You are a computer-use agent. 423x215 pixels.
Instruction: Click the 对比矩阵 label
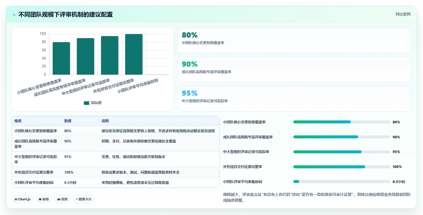point(403,14)
